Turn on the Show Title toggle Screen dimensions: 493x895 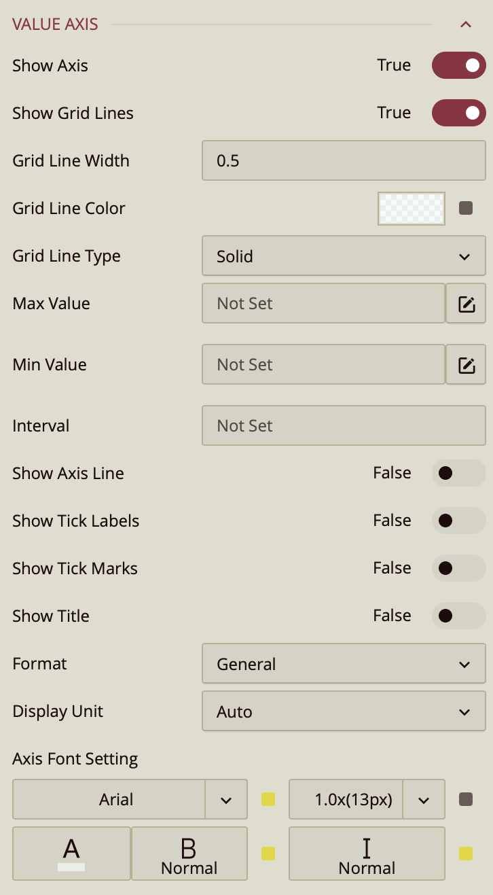(458, 616)
